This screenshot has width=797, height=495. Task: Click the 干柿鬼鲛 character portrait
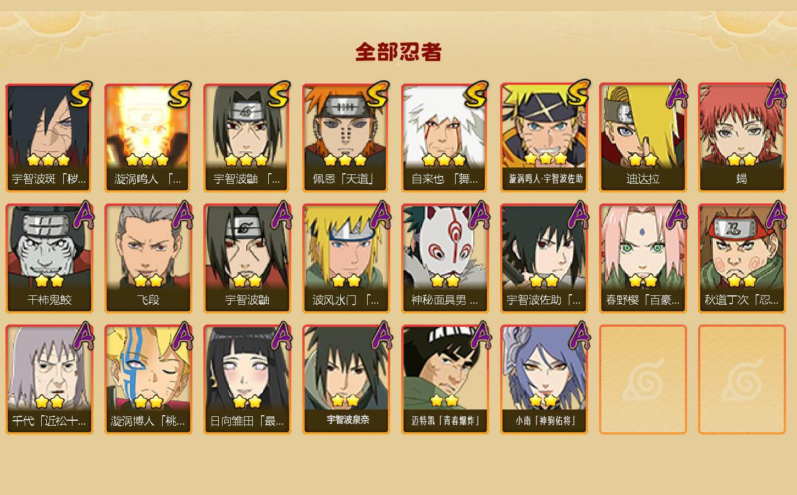49,258
